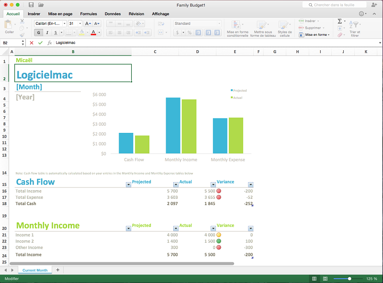
Task: Go to previous sheet arrow
Action: tap(6, 270)
